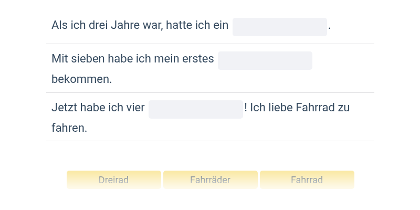Select the Dreirad word tile

pos(114,180)
